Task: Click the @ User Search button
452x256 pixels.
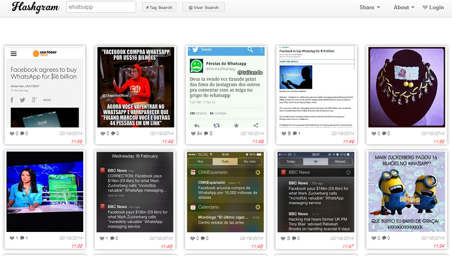Action: click(x=204, y=7)
